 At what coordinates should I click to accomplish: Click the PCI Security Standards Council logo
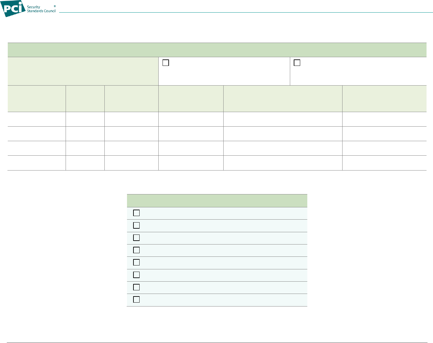pyautogui.click(x=29, y=9)
